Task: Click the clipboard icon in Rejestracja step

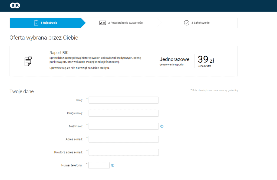Action: click(x=36, y=23)
